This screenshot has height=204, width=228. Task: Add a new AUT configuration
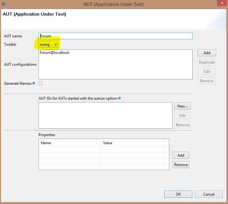click(x=207, y=53)
